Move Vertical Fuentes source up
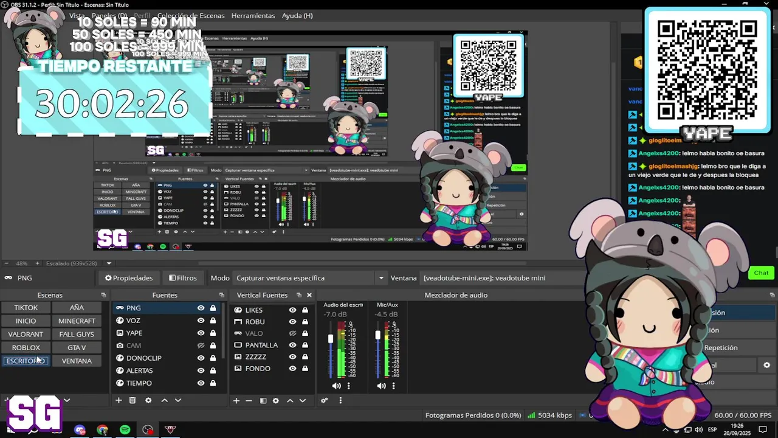 tap(290, 400)
